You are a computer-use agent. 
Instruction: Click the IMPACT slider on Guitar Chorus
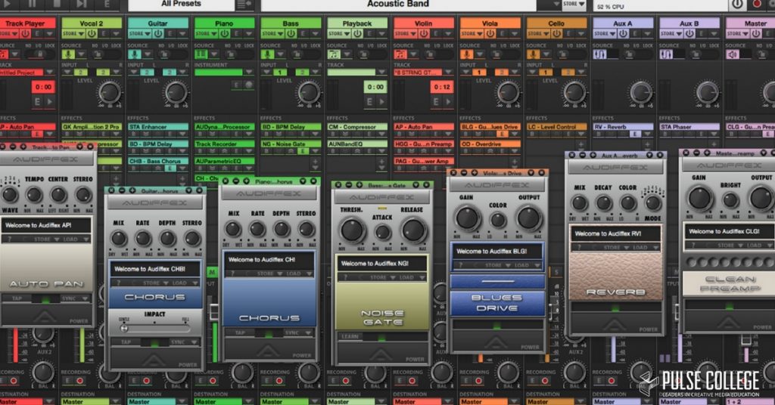[154, 328]
